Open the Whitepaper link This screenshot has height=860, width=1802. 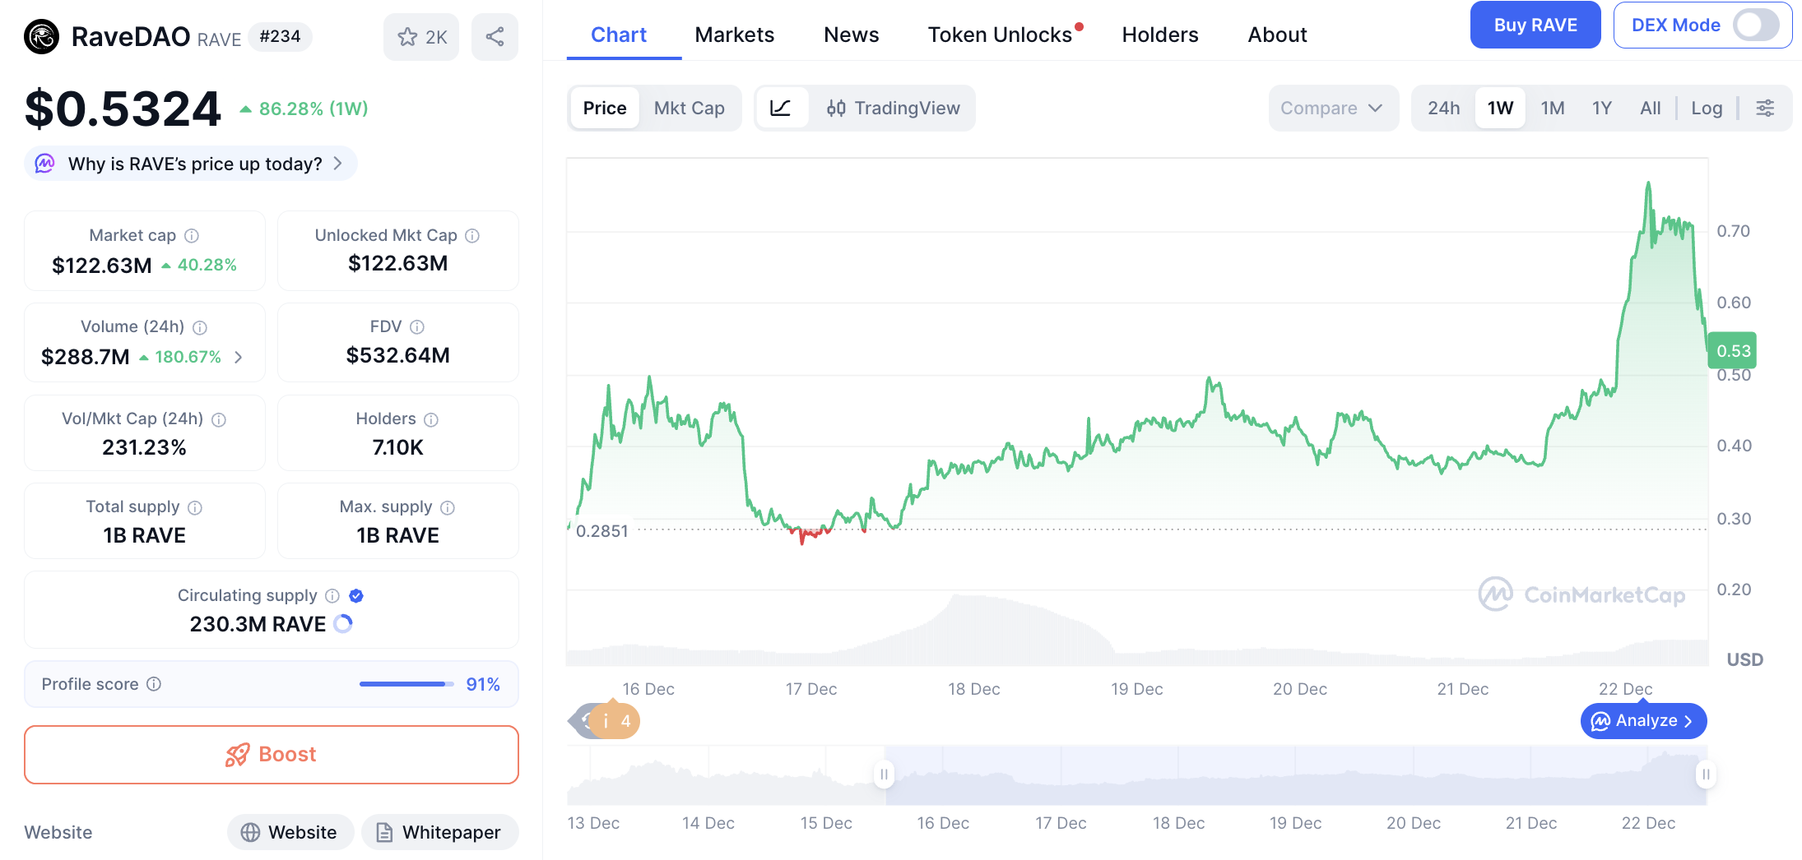pos(440,832)
